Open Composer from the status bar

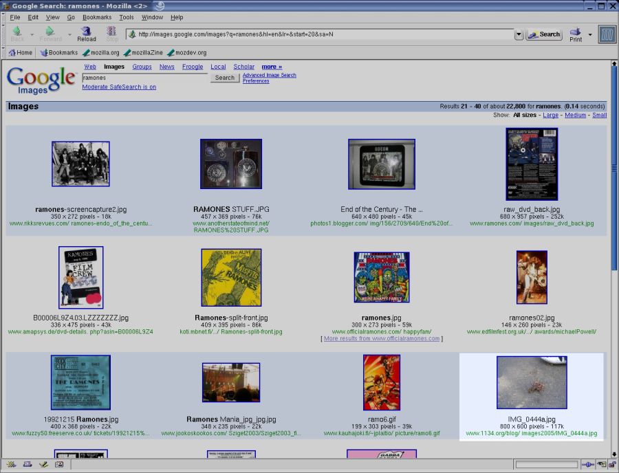(x=43, y=464)
